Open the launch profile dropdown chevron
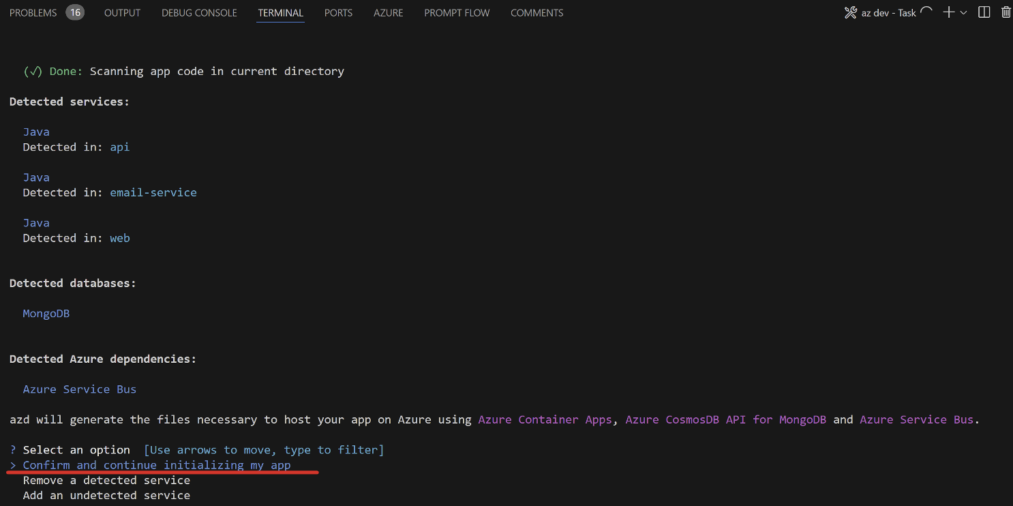Viewport: 1013px width, 506px height. coord(964,12)
